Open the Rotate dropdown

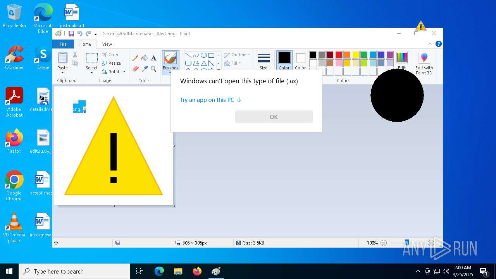[x=114, y=72]
